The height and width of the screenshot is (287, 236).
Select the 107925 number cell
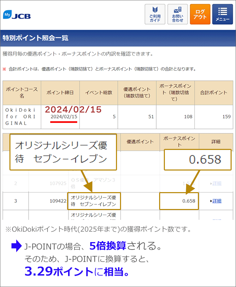coord(49,183)
